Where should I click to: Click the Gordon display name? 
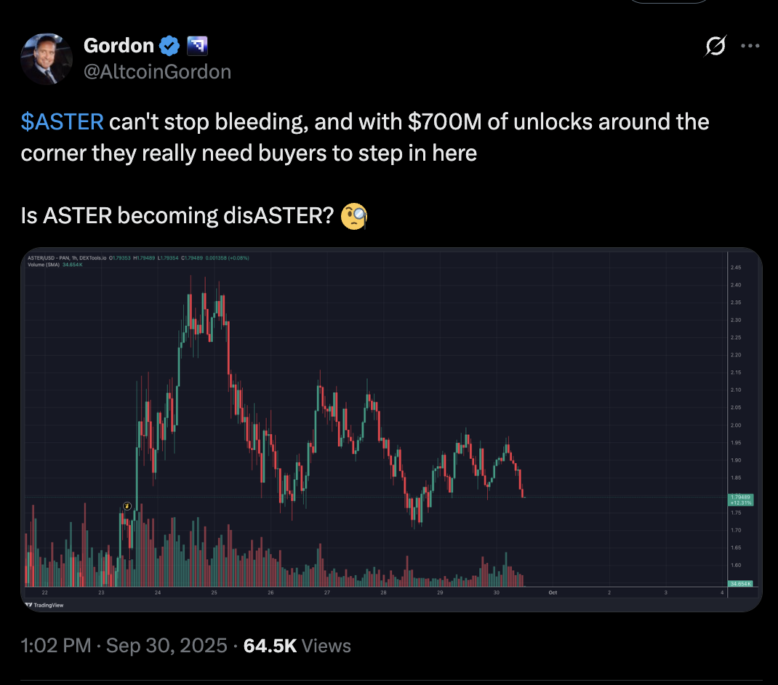(x=119, y=46)
